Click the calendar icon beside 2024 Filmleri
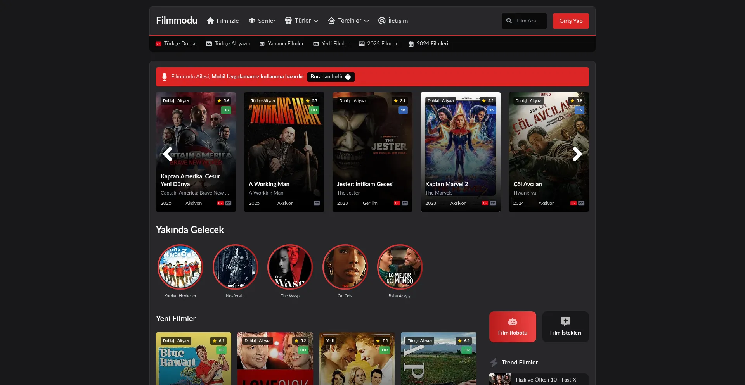Screen dimensions: 745x385 click(x=411, y=44)
